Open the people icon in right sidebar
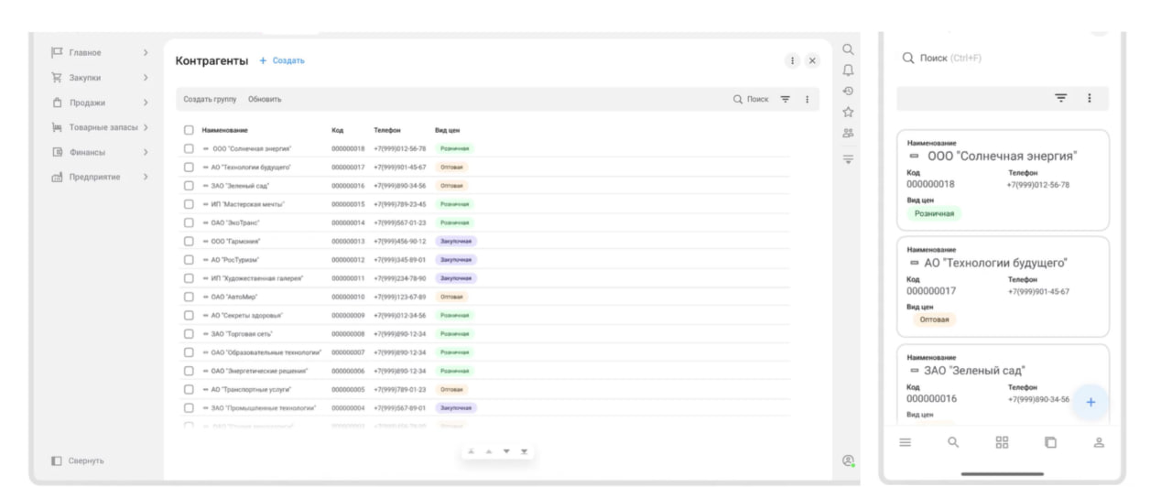The height and width of the screenshot is (487, 1172). [x=848, y=133]
